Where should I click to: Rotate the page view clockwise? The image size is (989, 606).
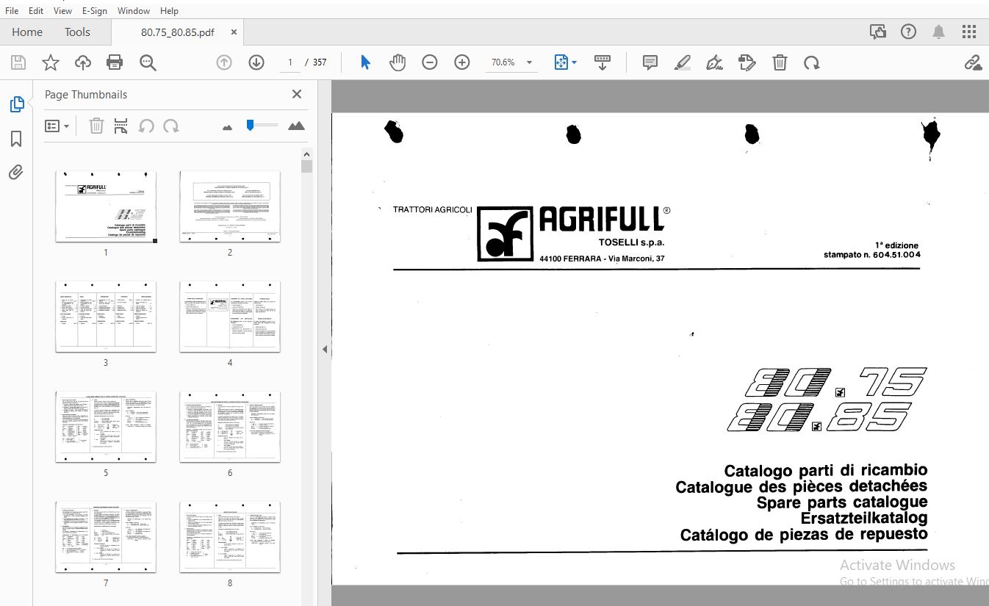812,62
